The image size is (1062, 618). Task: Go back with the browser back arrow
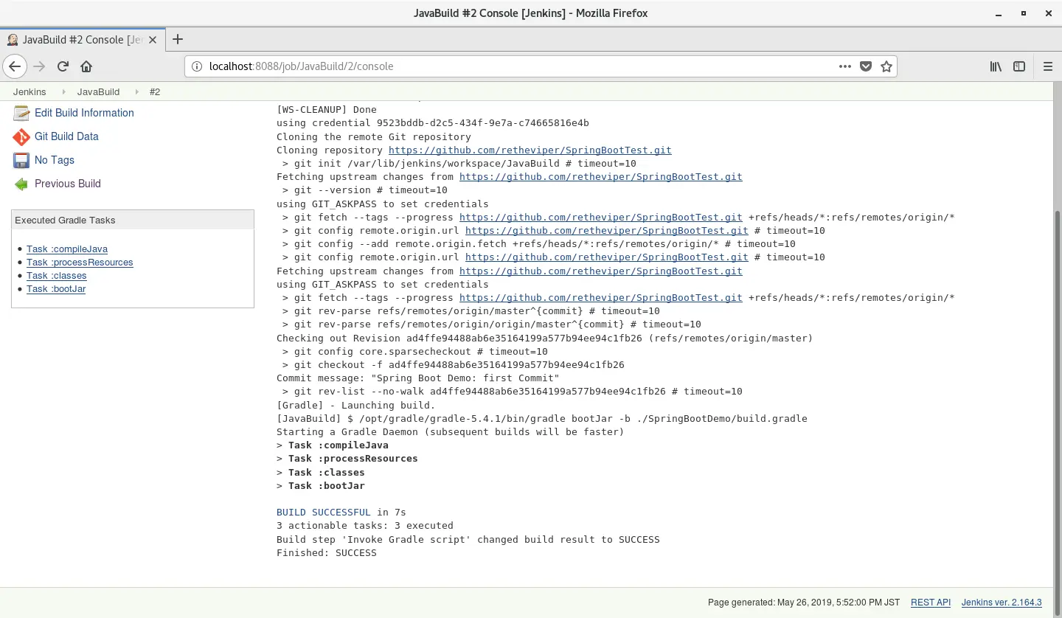(15, 66)
